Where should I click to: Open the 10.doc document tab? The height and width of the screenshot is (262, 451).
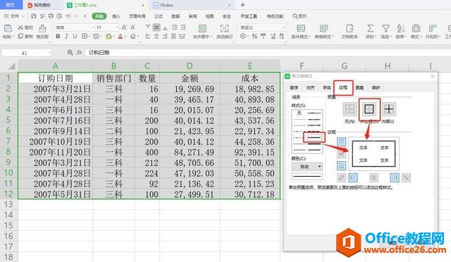tap(192, 5)
